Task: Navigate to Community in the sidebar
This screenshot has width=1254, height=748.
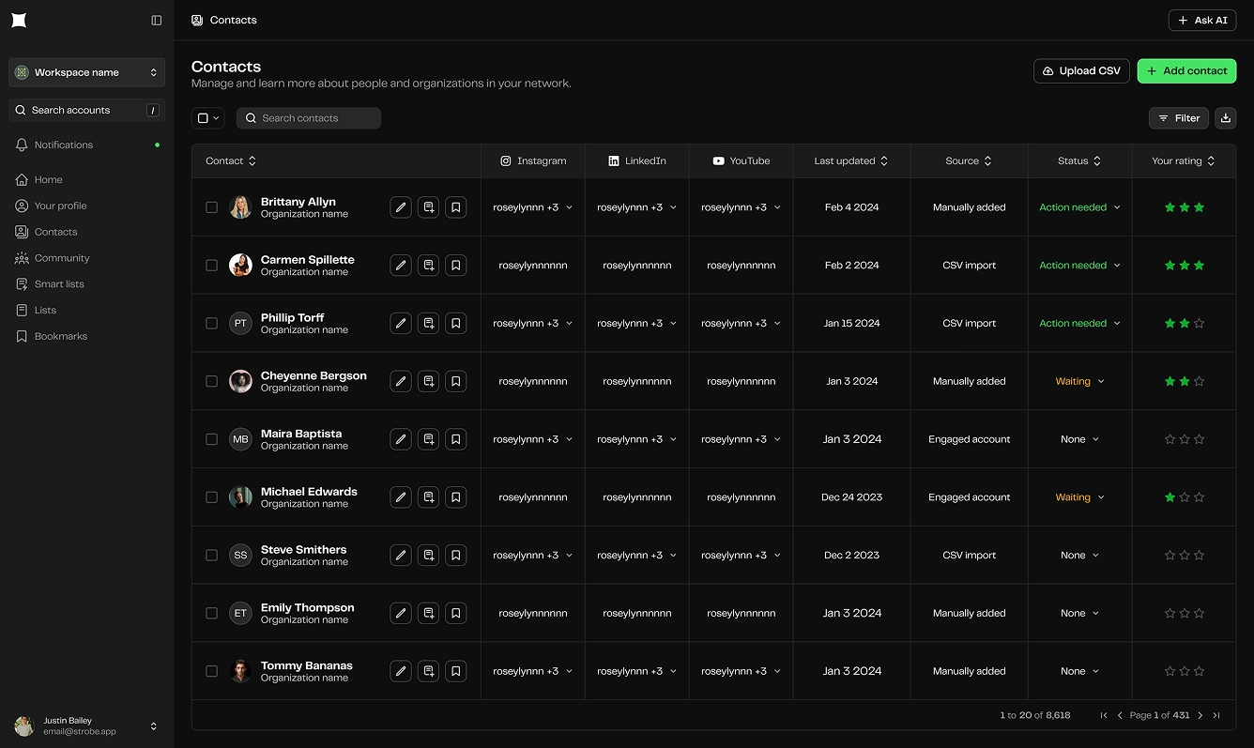Action: click(x=62, y=258)
